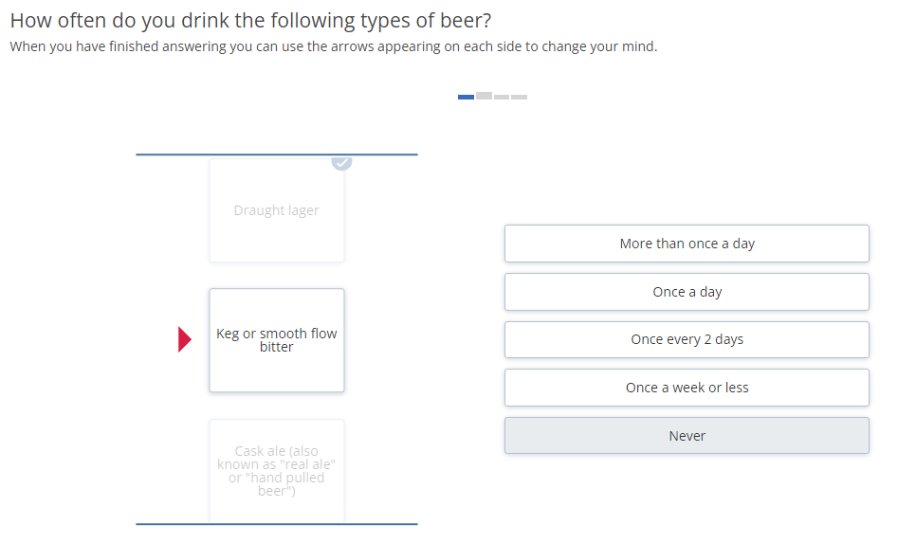Image resolution: width=916 pixels, height=543 pixels.
Task: Select the last progress indicator segment
Action: 520,97
